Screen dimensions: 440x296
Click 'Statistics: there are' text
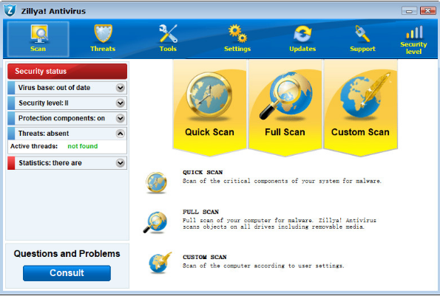pos(50,162)
